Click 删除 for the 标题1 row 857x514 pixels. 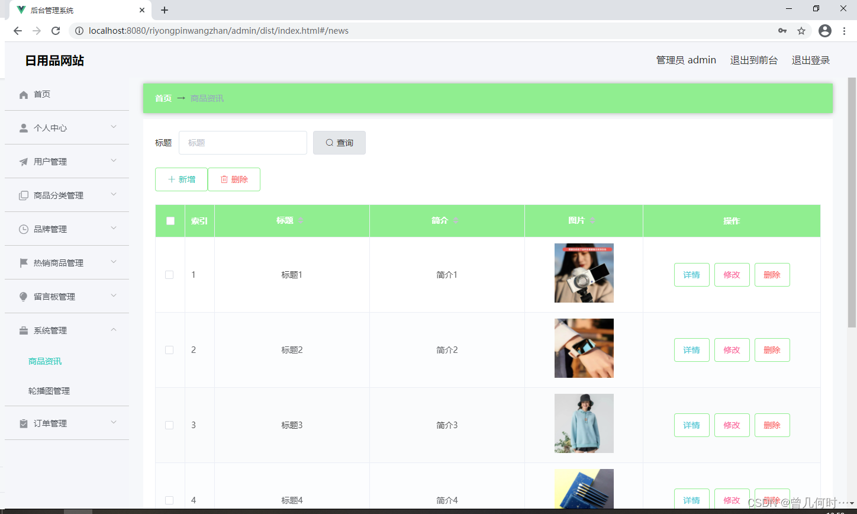[772, 275]
